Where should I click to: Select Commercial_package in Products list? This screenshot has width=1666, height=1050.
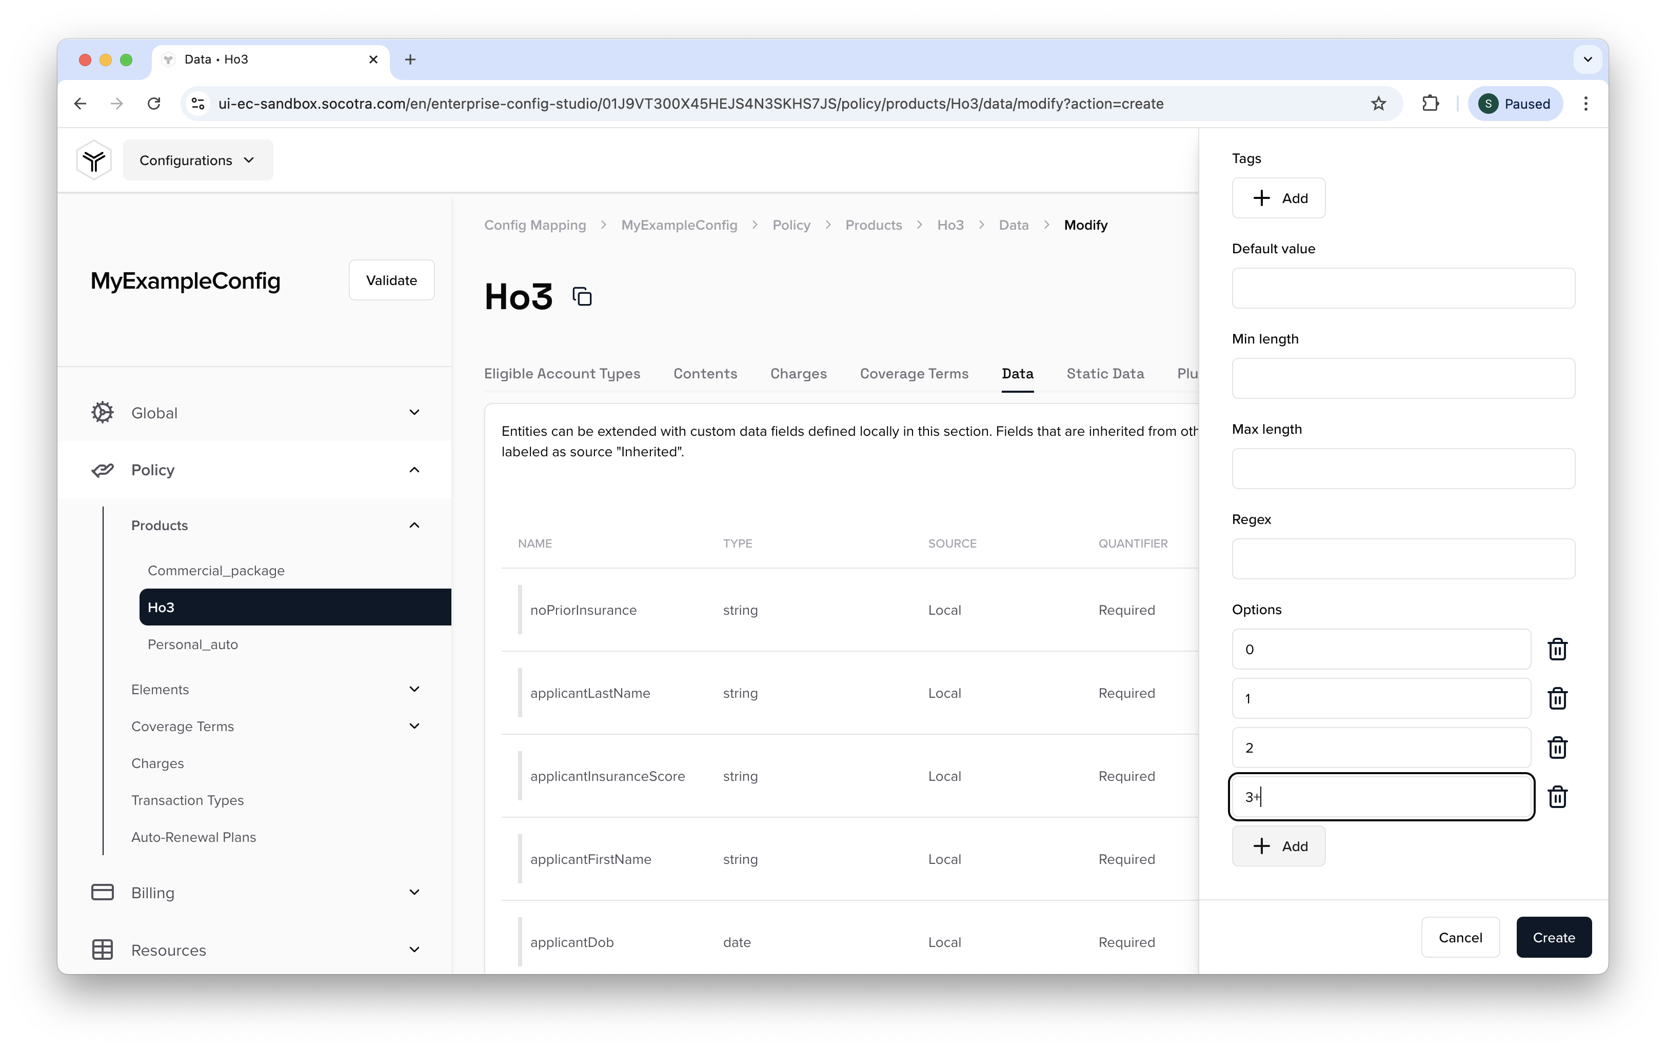[x=215, y=570]
